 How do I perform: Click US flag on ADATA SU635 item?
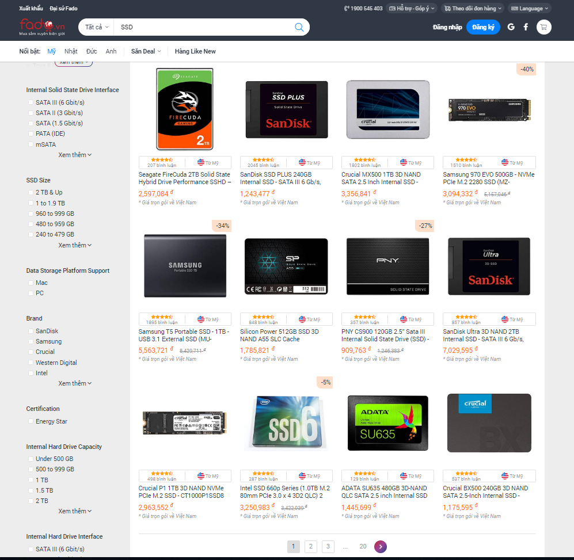(404, 476)
